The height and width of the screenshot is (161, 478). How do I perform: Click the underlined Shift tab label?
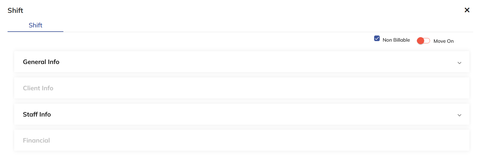(x=35, y=25)
